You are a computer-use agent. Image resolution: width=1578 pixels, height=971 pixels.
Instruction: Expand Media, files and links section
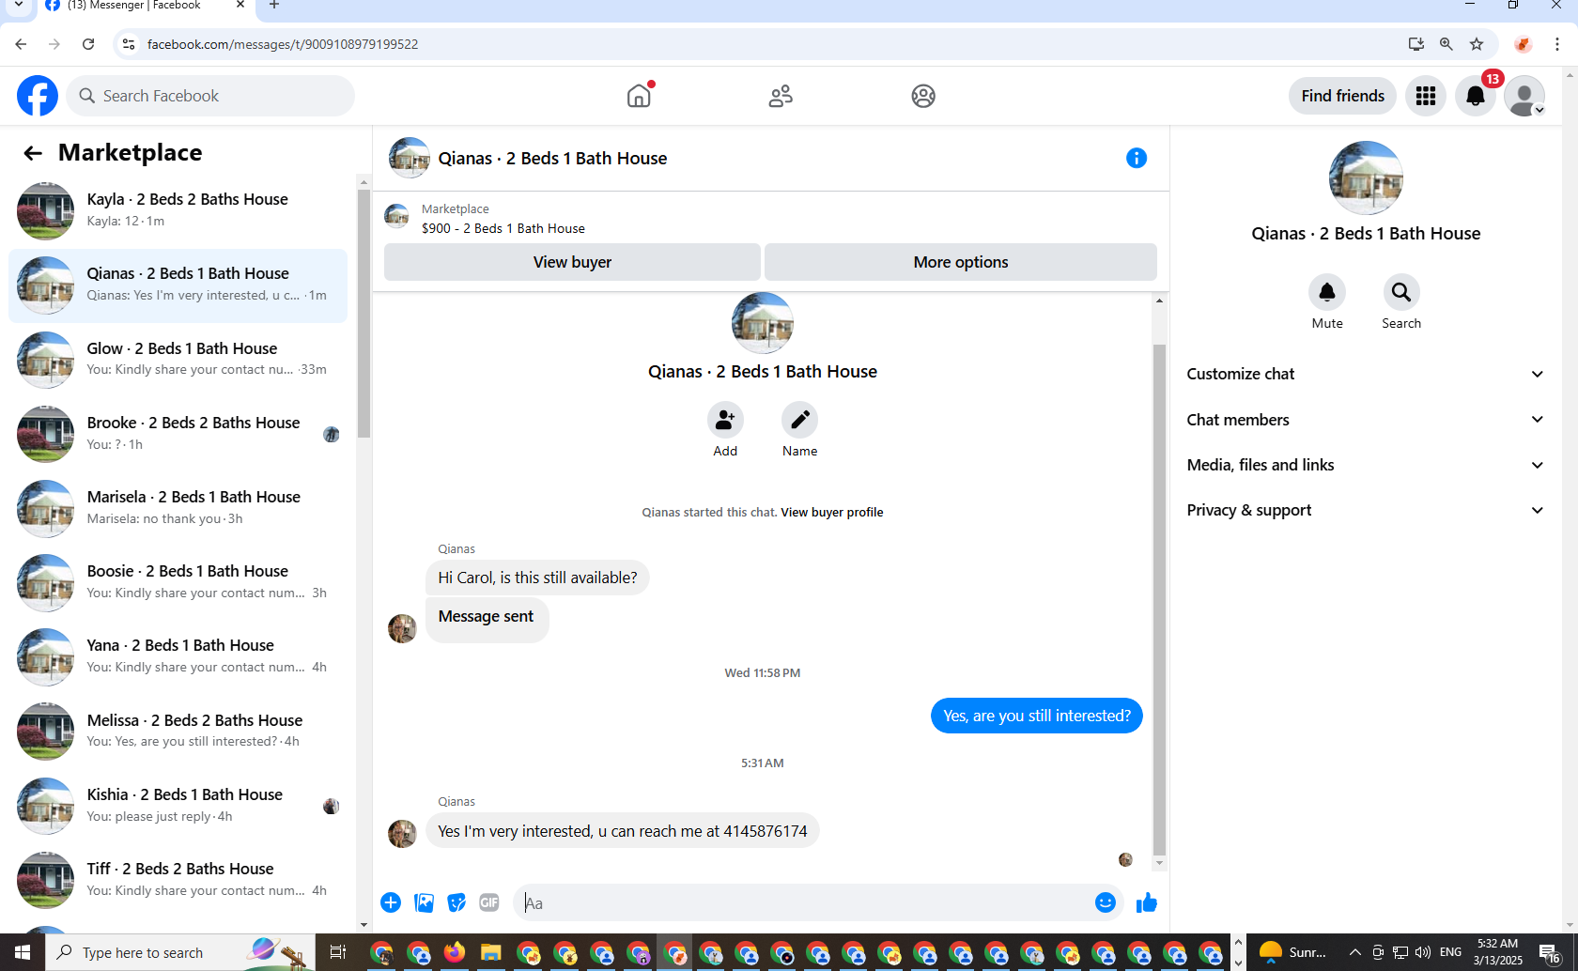(1365, 465)
